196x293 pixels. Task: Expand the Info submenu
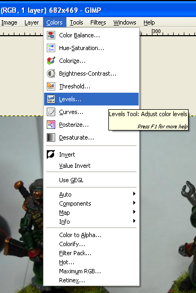(x=91, y=222)
